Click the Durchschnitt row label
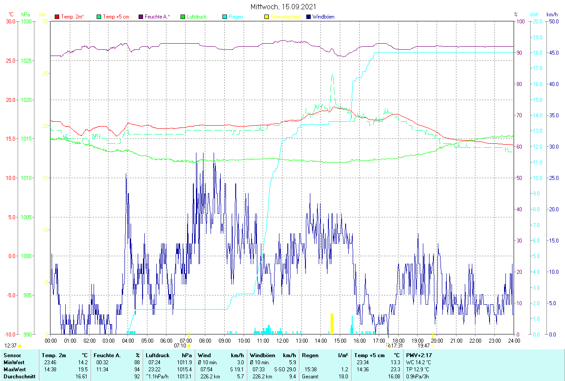Image resolution: width=565 pixels, height=381 pixels. (x=19, y=376)
